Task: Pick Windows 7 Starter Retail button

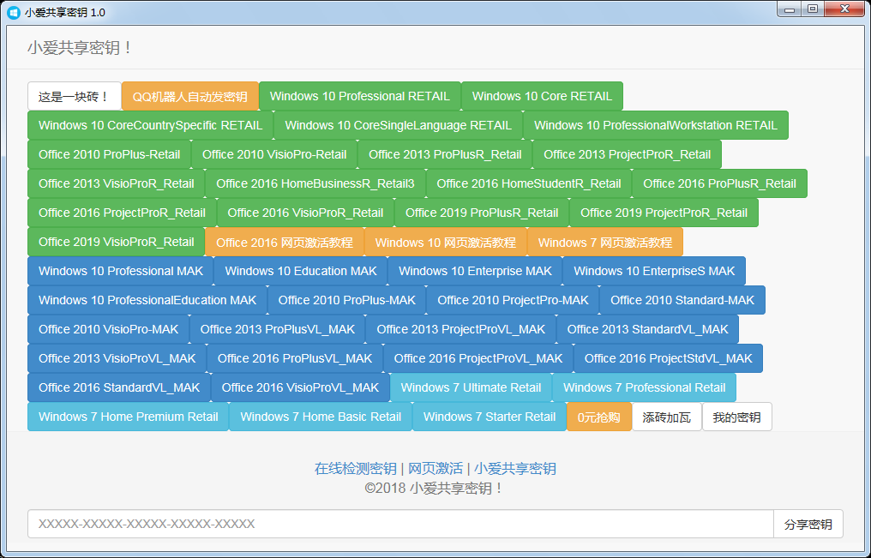Action: coord(490,417)
